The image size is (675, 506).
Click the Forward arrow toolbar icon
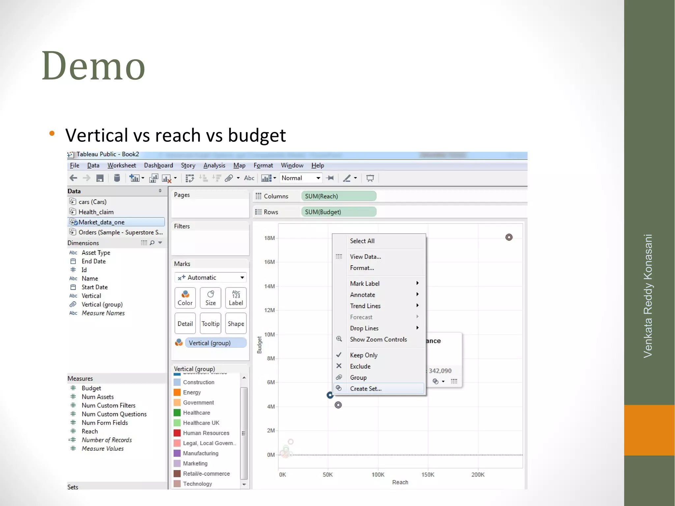click(x=86, y=178)
